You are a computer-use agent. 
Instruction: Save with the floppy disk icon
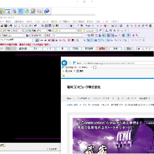(x=6, y=26)
